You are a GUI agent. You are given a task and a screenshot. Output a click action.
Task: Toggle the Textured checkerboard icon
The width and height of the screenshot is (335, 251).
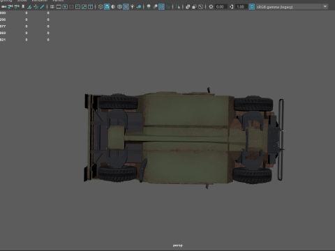126,7
